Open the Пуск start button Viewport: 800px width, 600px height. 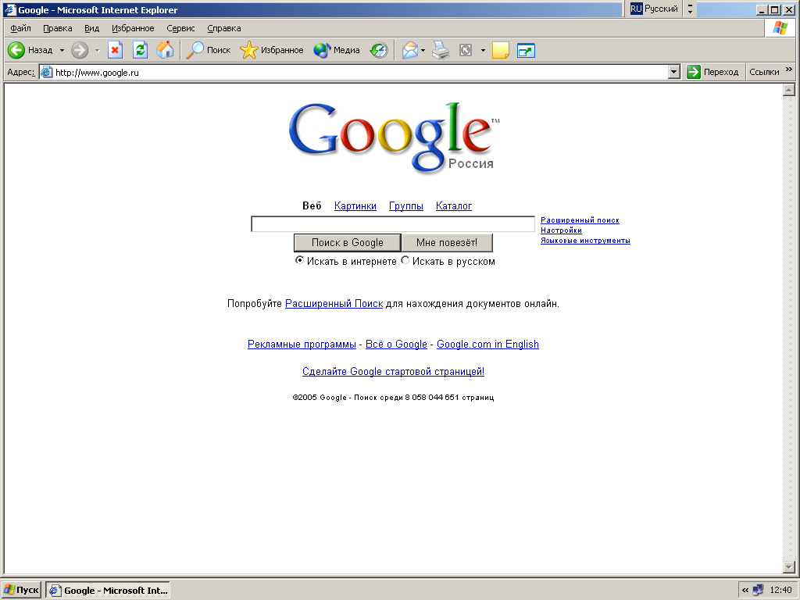coord(21,590)
